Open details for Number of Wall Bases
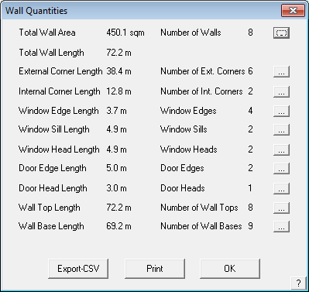 (x=281, y=226)
